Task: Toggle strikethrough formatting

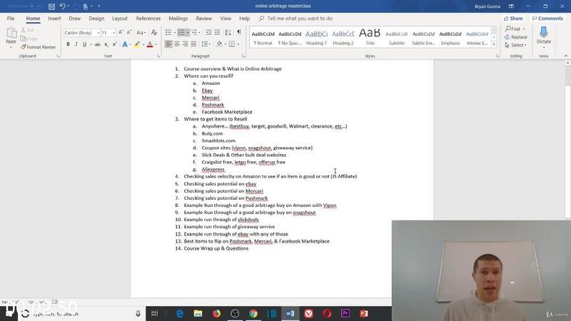Action: [97, 44]
